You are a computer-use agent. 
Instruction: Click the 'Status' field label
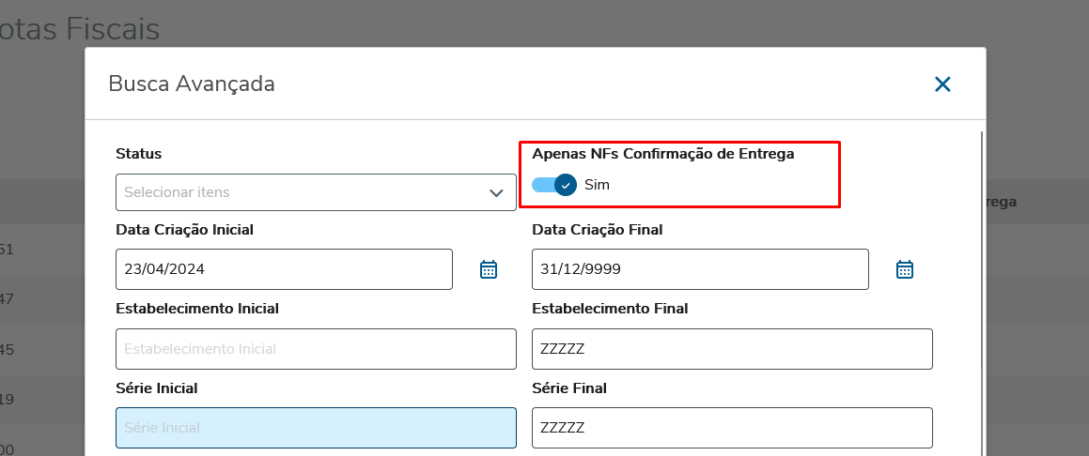[x=138, y=153]
